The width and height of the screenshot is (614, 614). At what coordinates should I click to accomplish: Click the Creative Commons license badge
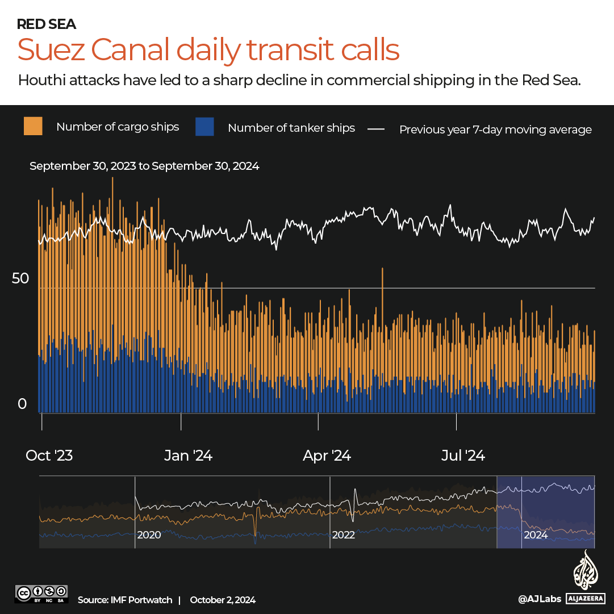point(43,594)
